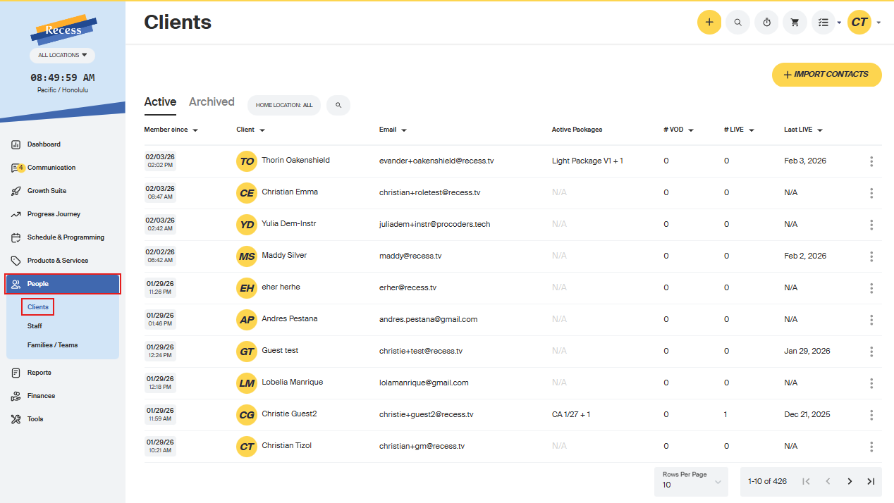Image resolution: width=894 pixels, height=503 pixels.
Task: Open kebab menu for eher herhe row
Action: (871, 288)
